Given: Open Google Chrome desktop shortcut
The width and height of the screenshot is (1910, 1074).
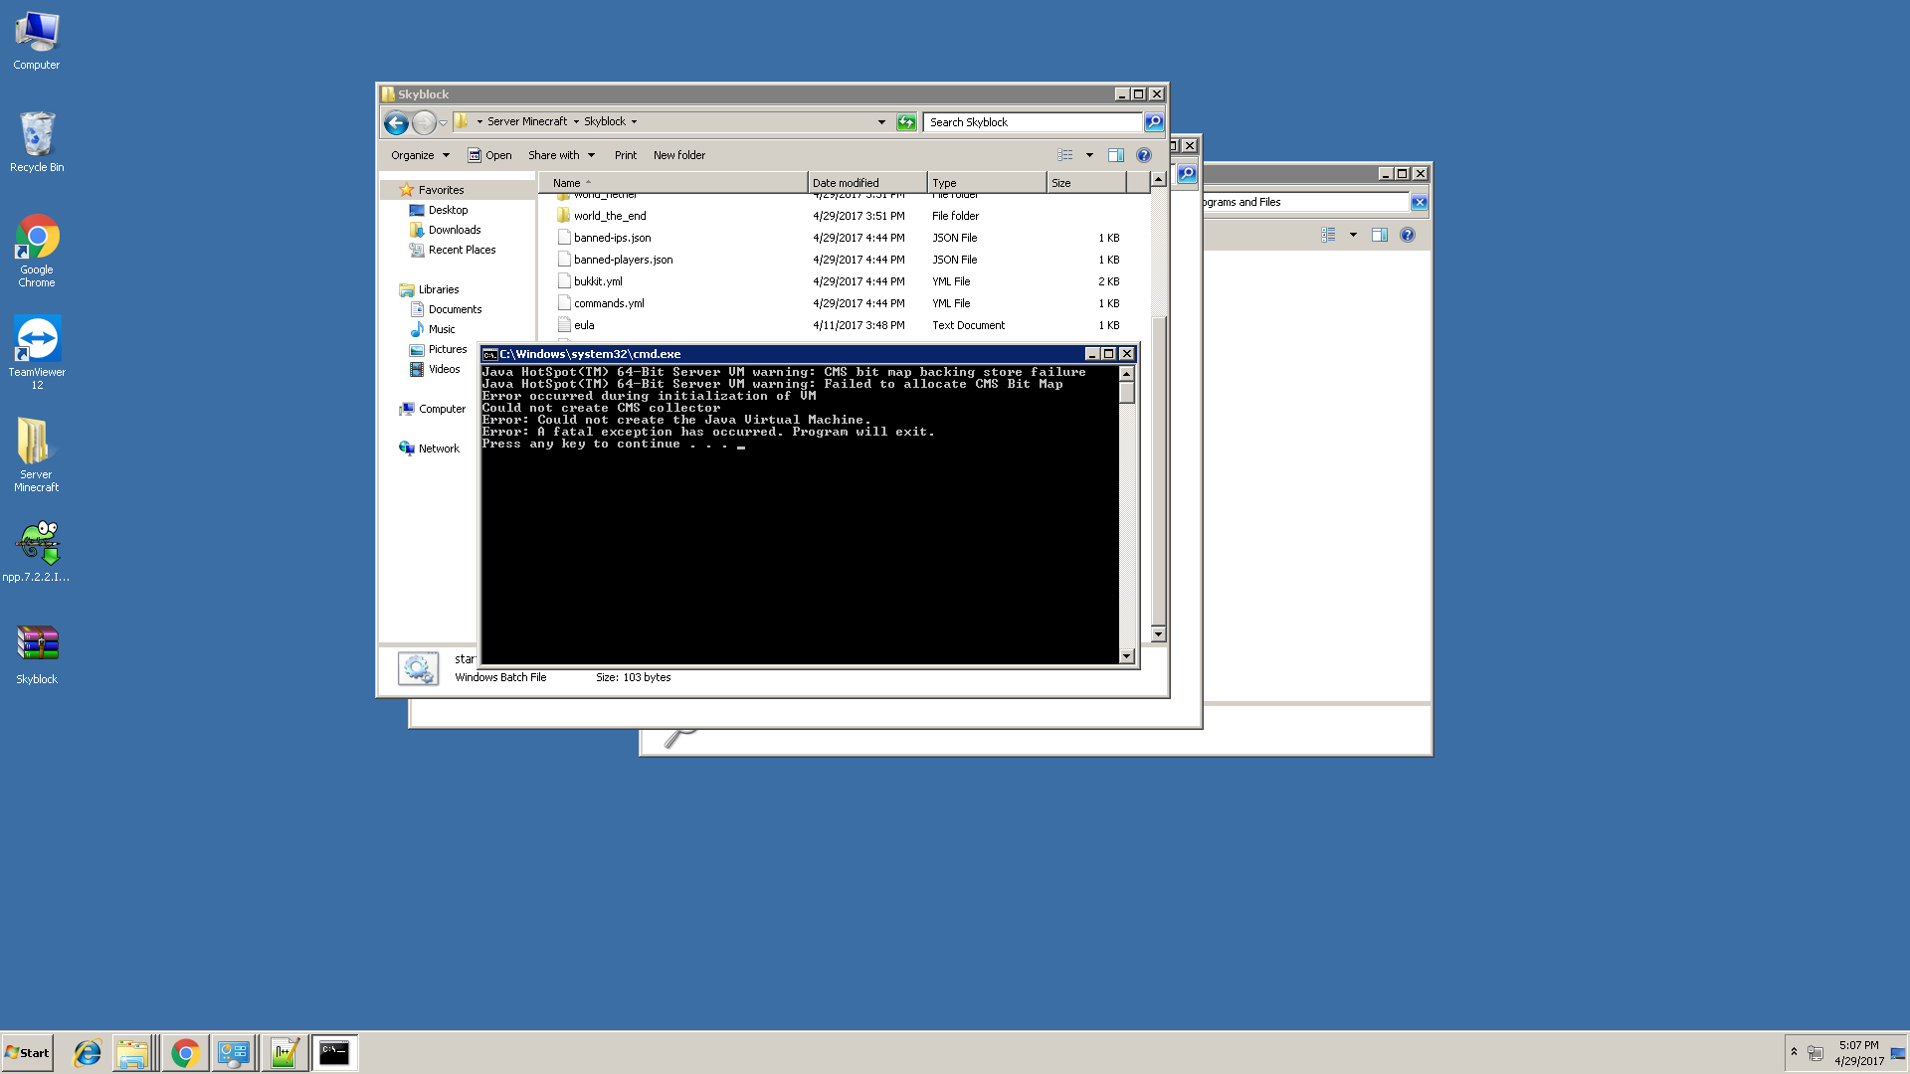Looking at the screenshot, I should (x=37, y=251).
